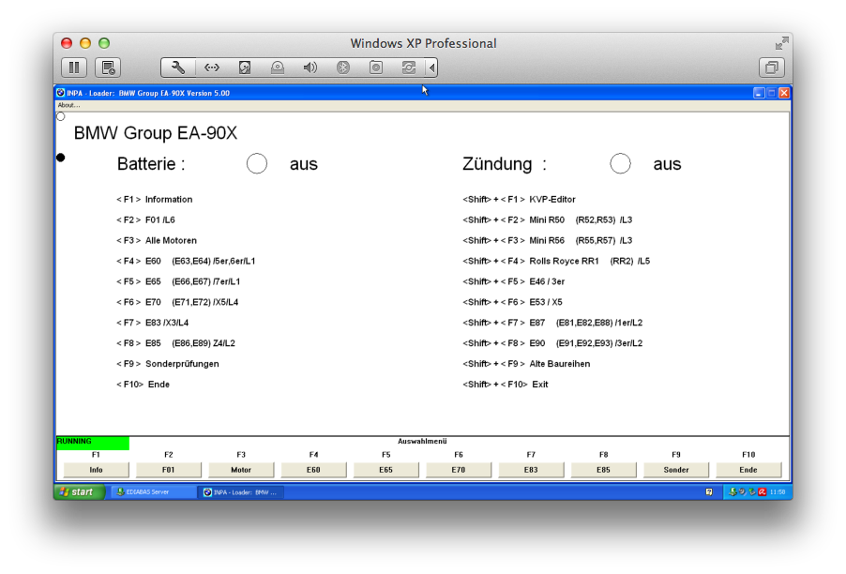846x574 pixels.
Task: Click the Info button under F1
Action: click(96, 470)
